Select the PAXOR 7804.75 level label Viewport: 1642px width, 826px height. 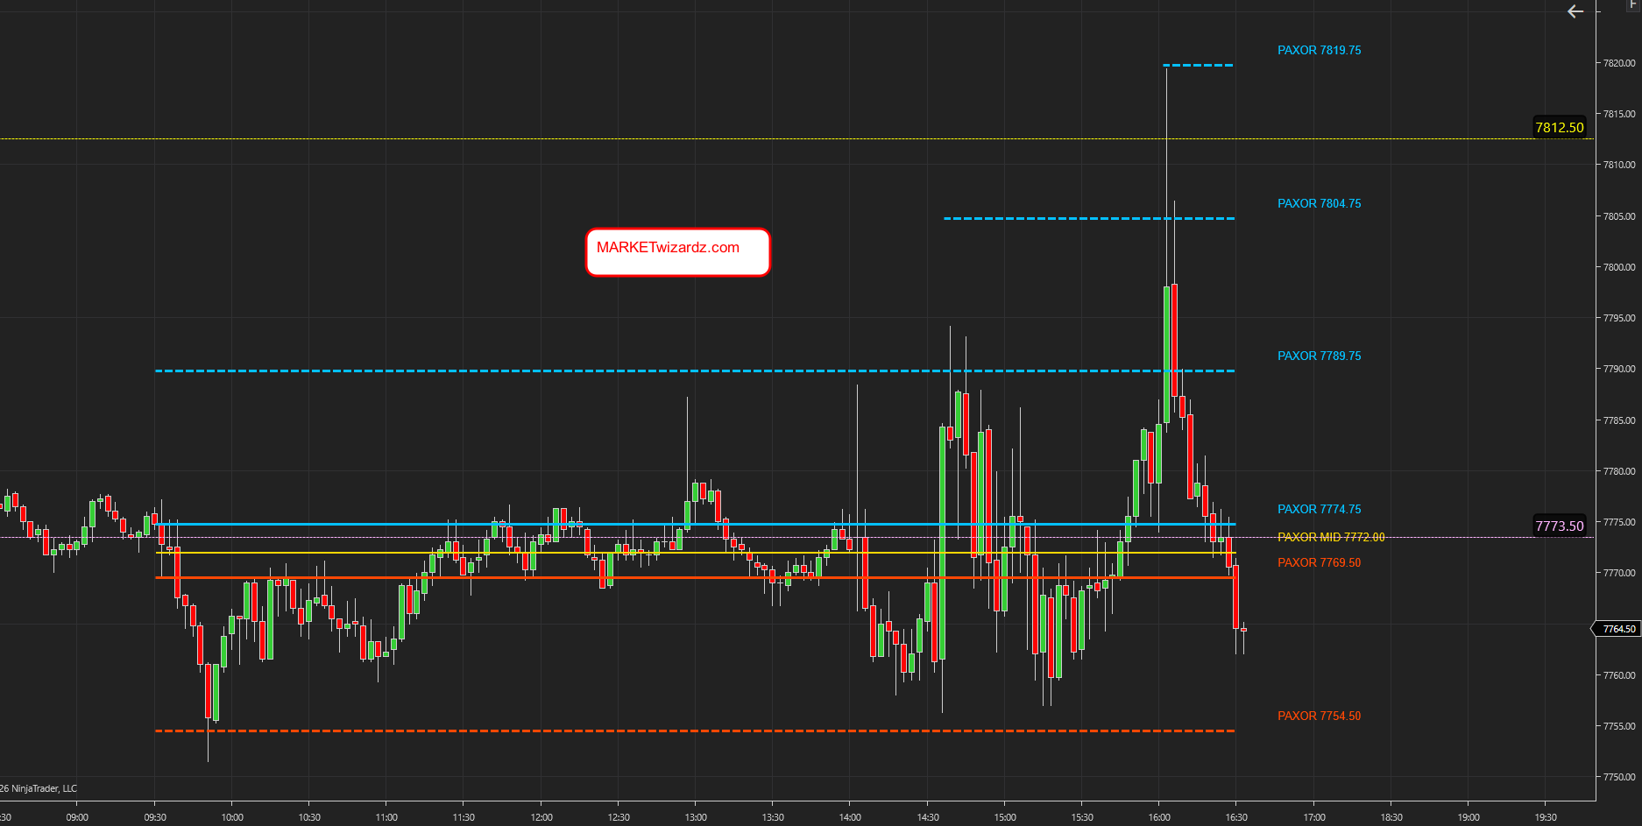point(1319,203)
